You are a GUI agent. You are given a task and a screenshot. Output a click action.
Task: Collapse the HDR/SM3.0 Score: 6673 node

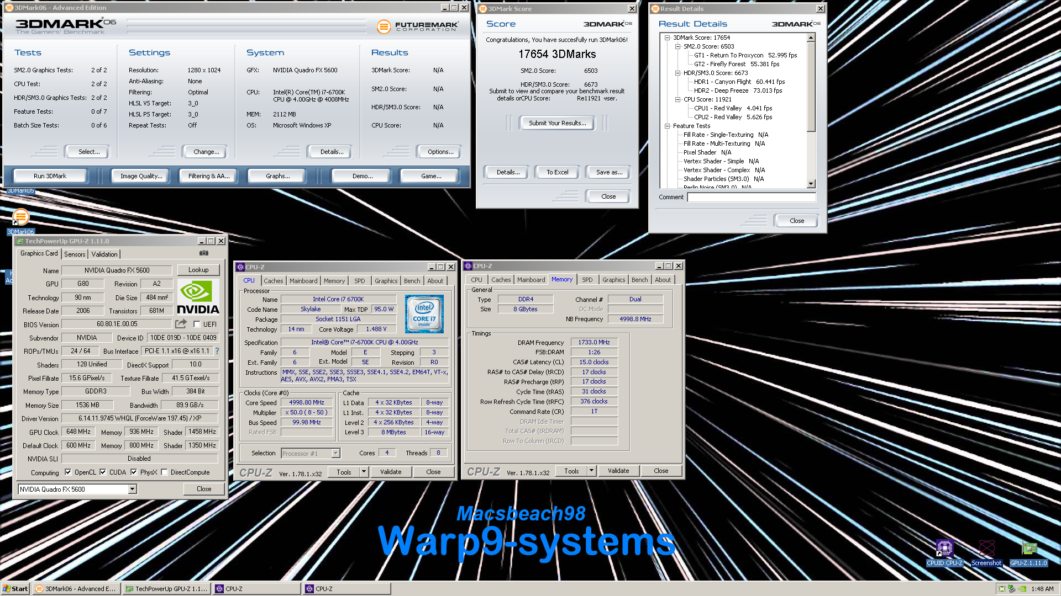(678, 73)
